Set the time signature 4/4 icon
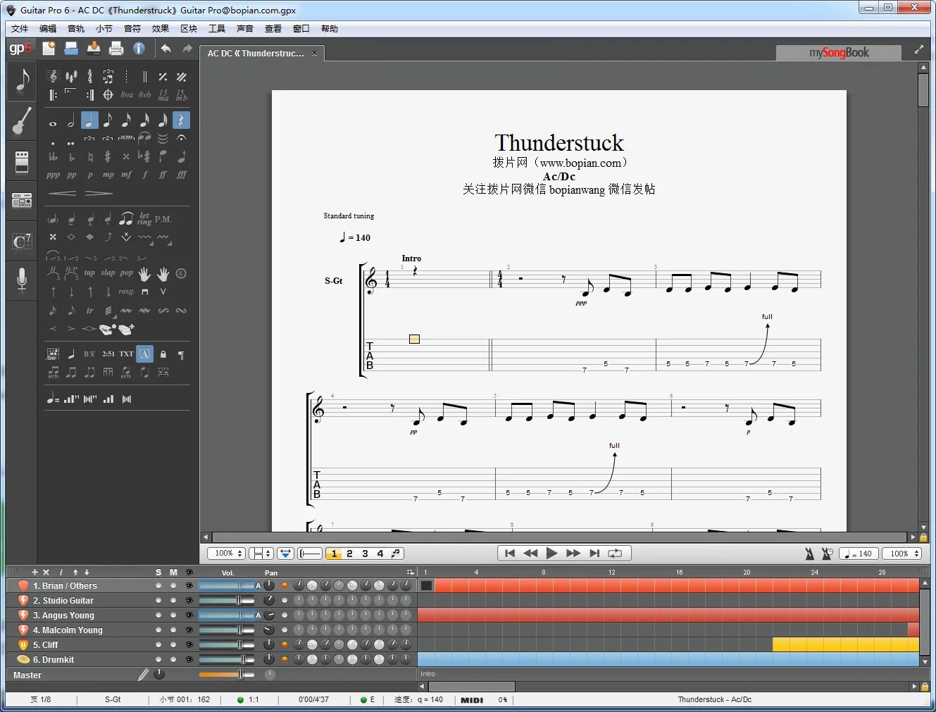Viewport: 936px width, 712px height. (89, 76)
